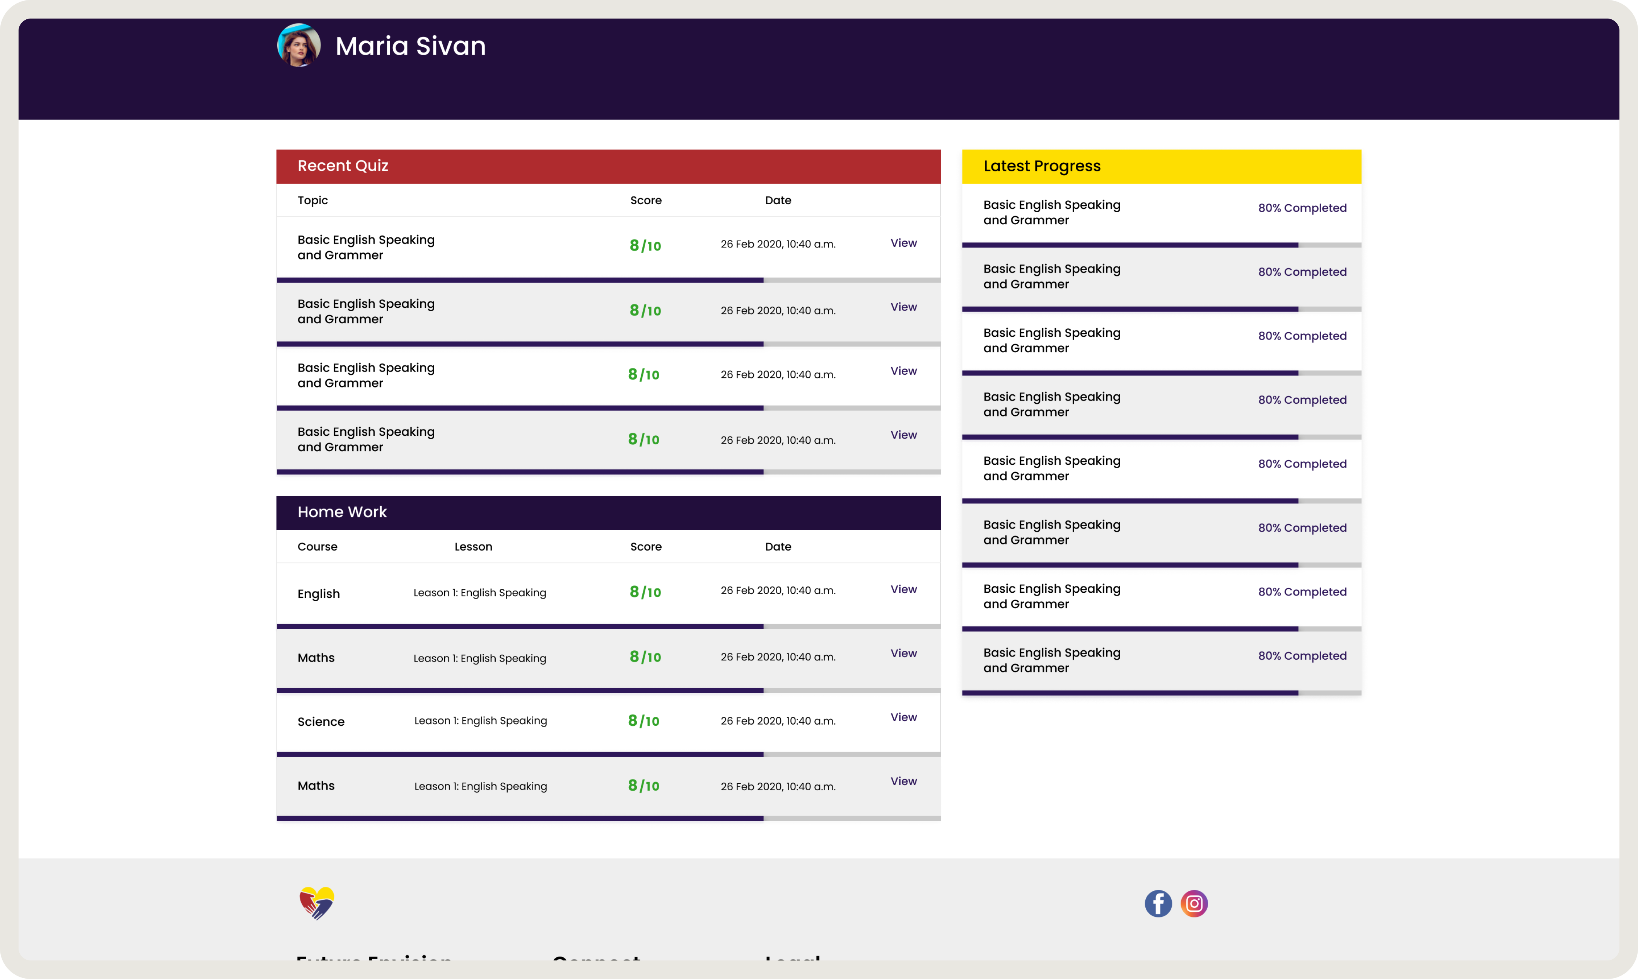Click the heart-hands footer logo
1638x979 pixels.
[x=317, y=902]
